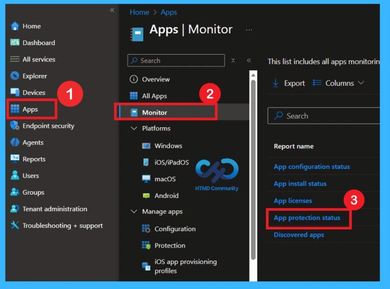Open Configuration under Manage apps
Screen dimensions: 390x289
tap(175, 229)
